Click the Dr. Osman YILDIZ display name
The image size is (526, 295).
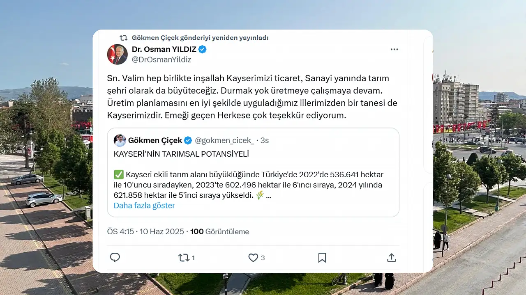pos(164,50)
